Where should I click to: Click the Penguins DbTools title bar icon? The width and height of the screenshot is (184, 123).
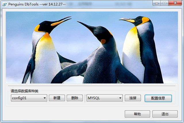click(x=5, y=5)
